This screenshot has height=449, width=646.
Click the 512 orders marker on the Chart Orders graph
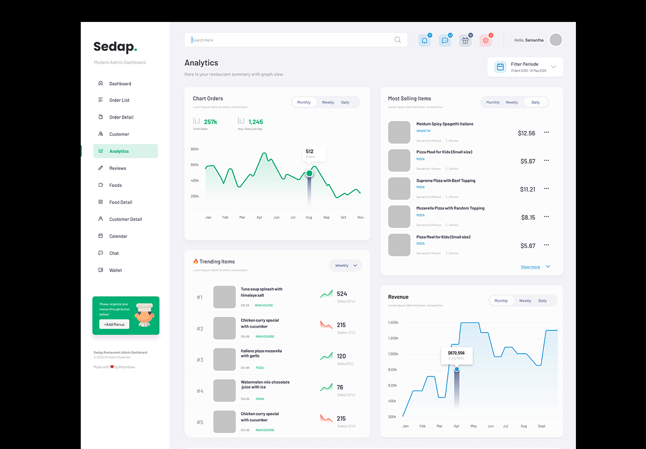pyautogui.click(x=309, y=173)
